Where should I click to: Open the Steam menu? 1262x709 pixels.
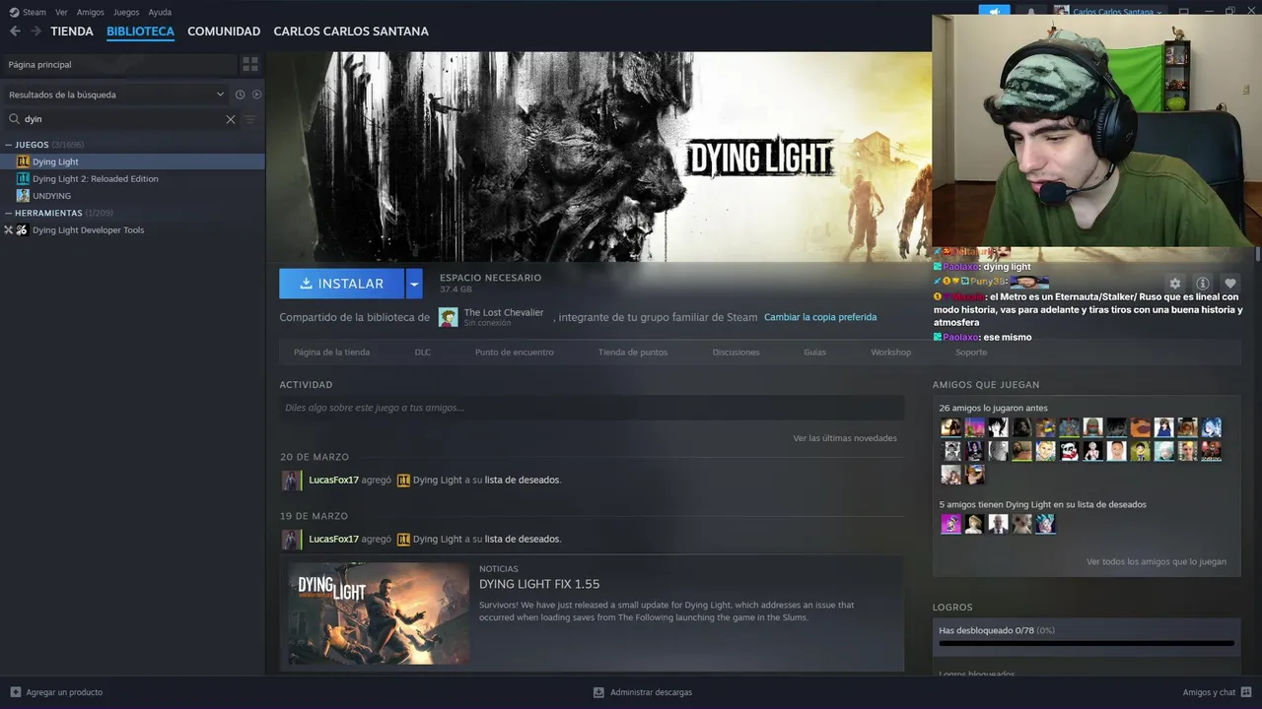(x=28, y=12)
